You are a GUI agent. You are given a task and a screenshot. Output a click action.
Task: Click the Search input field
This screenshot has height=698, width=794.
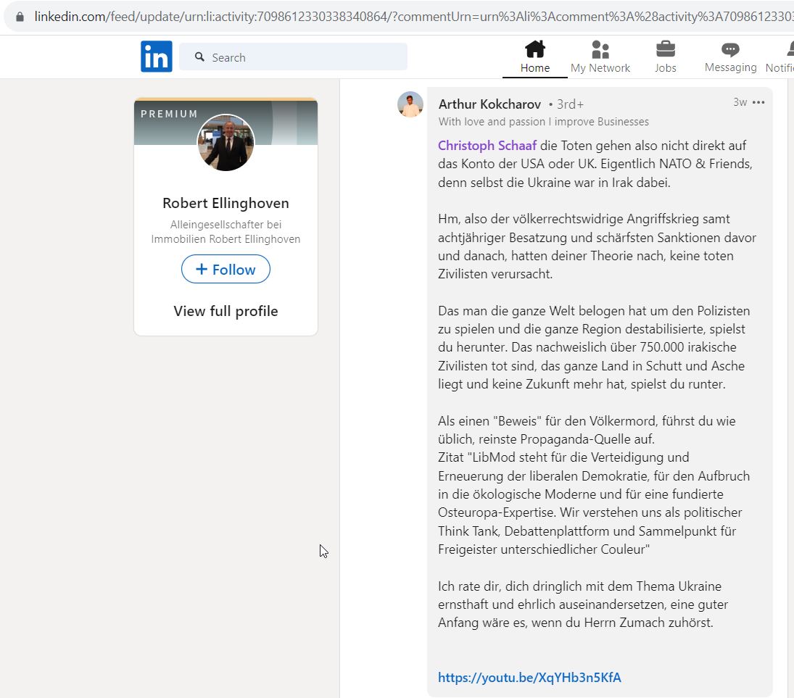293,57
